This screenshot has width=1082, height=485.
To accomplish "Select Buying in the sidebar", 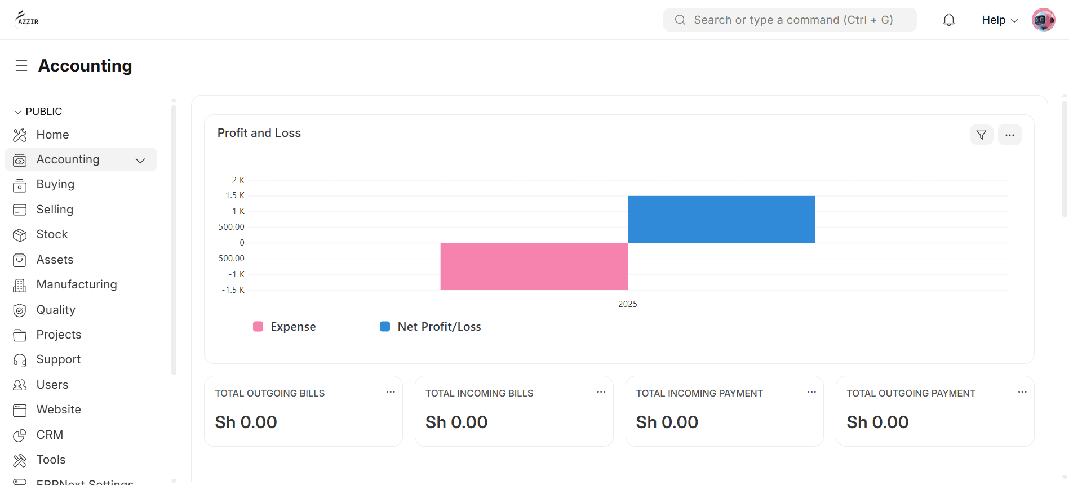I will (x=55, y=184).
